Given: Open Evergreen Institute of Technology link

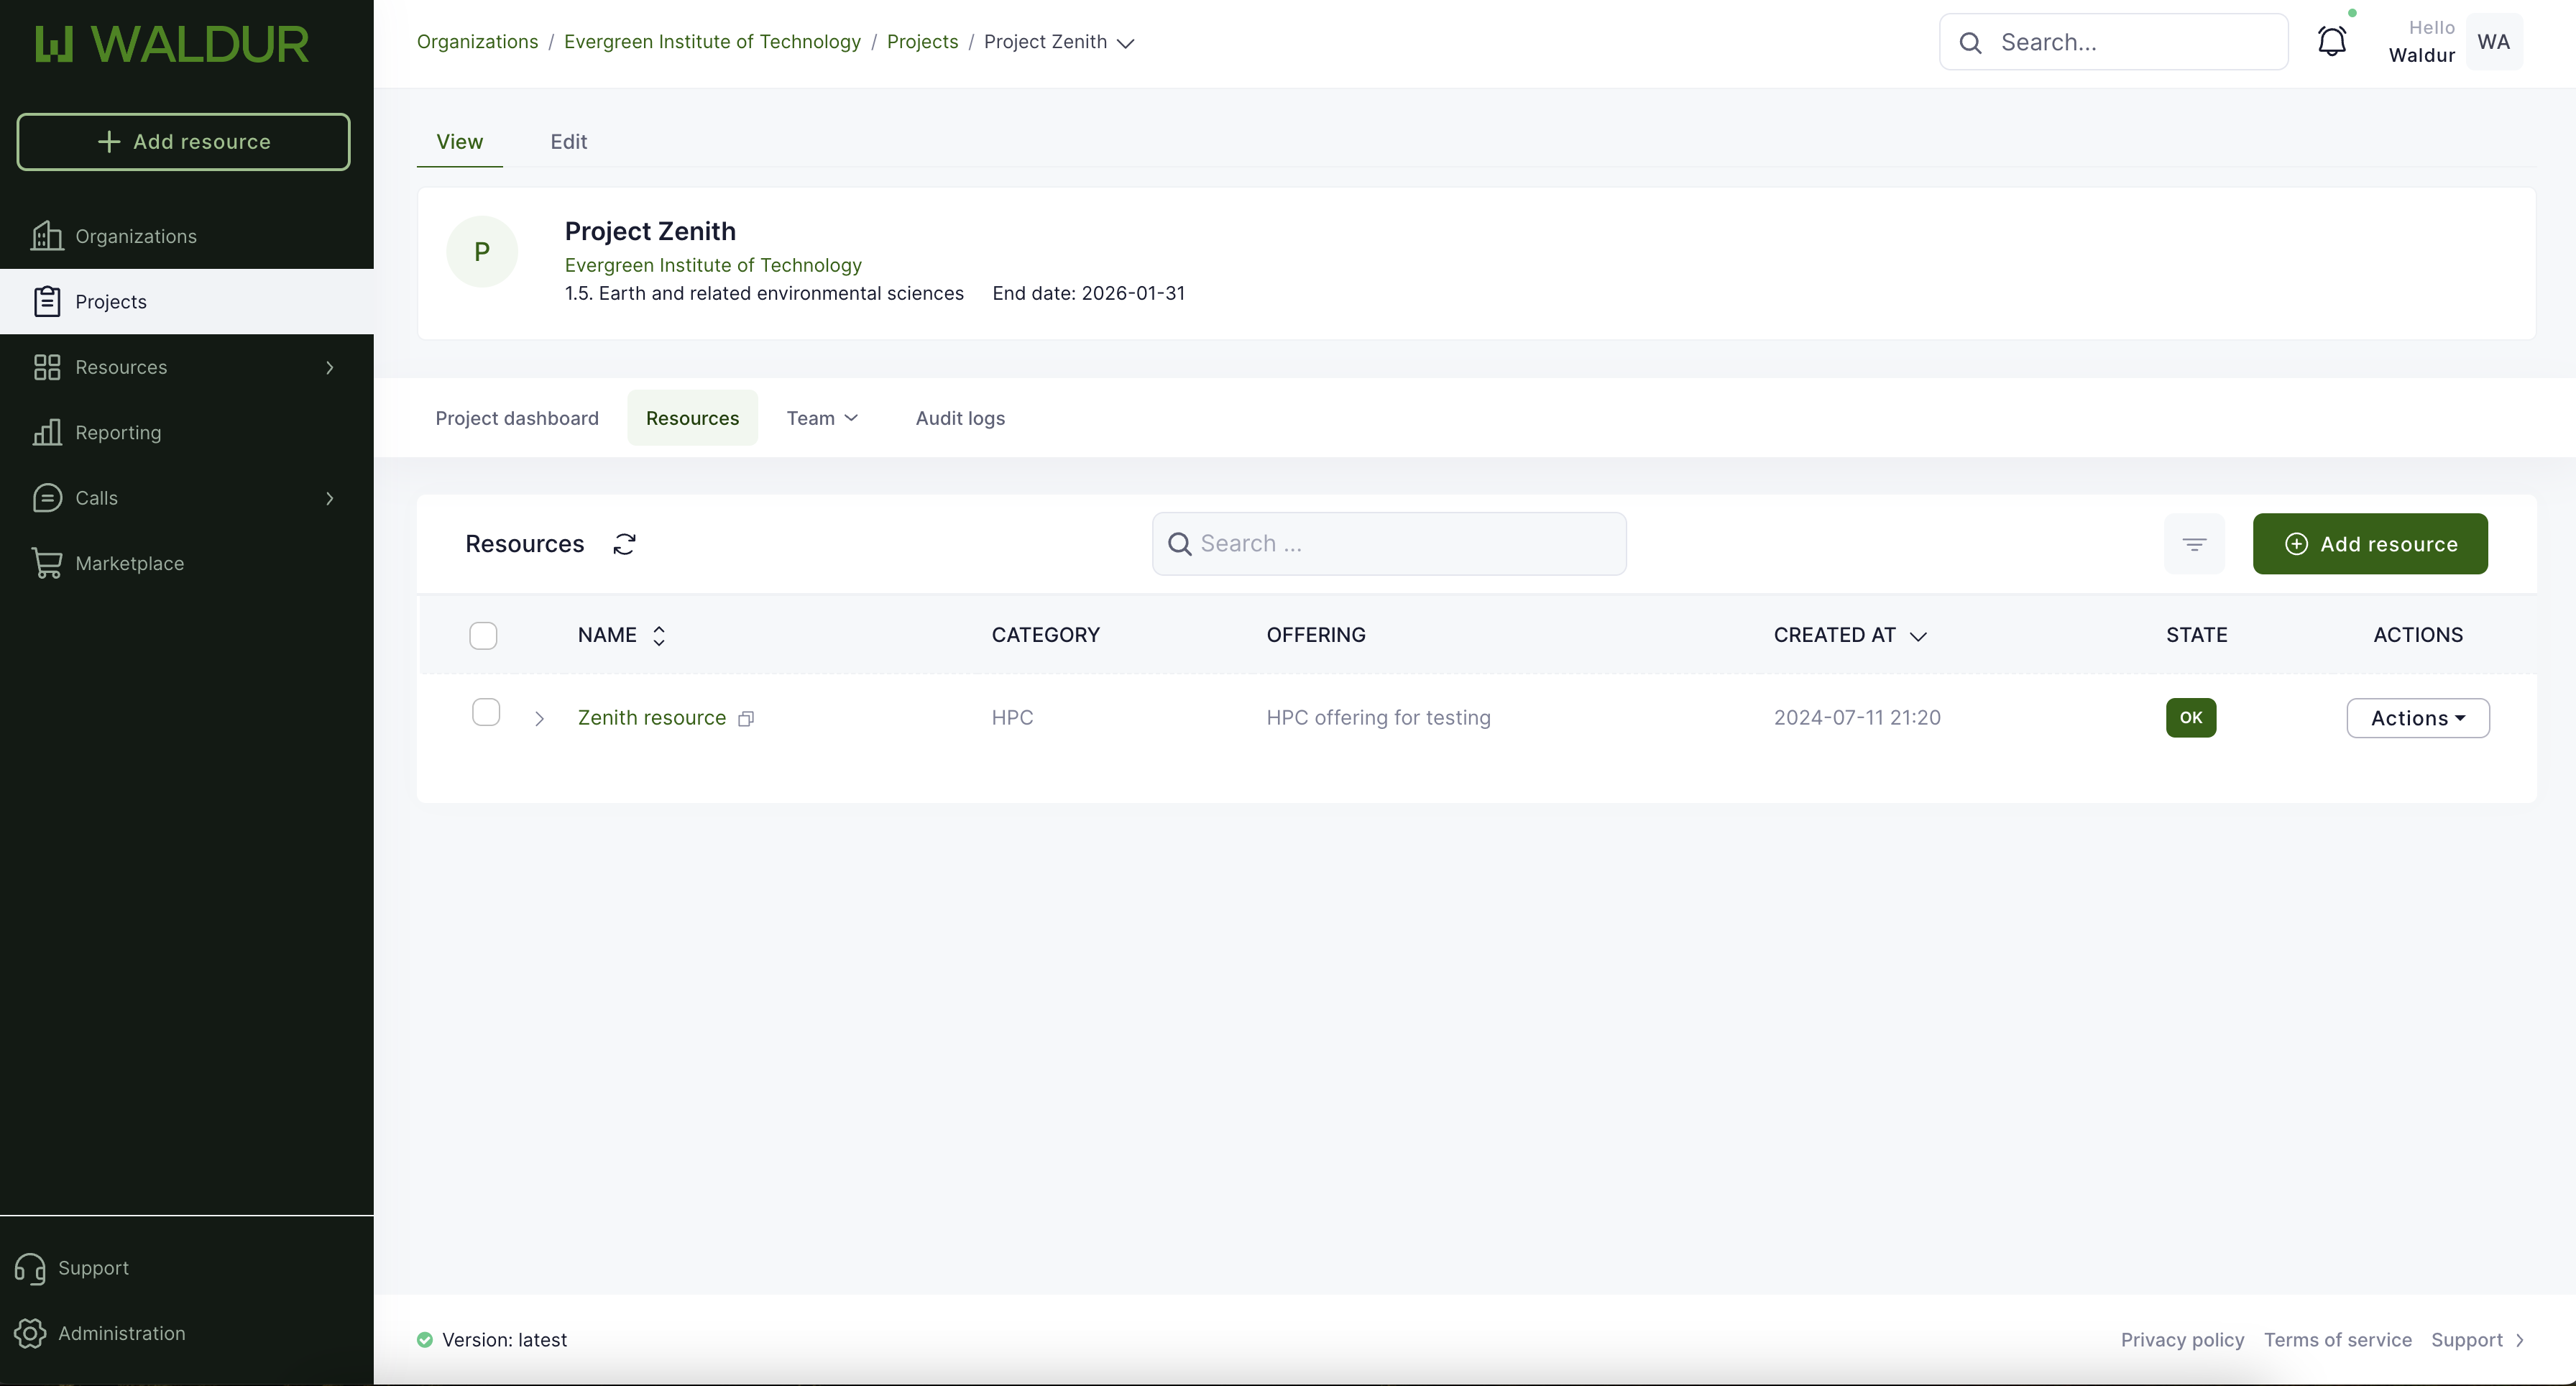Looking at the screenshot, I should pos(713,265).
